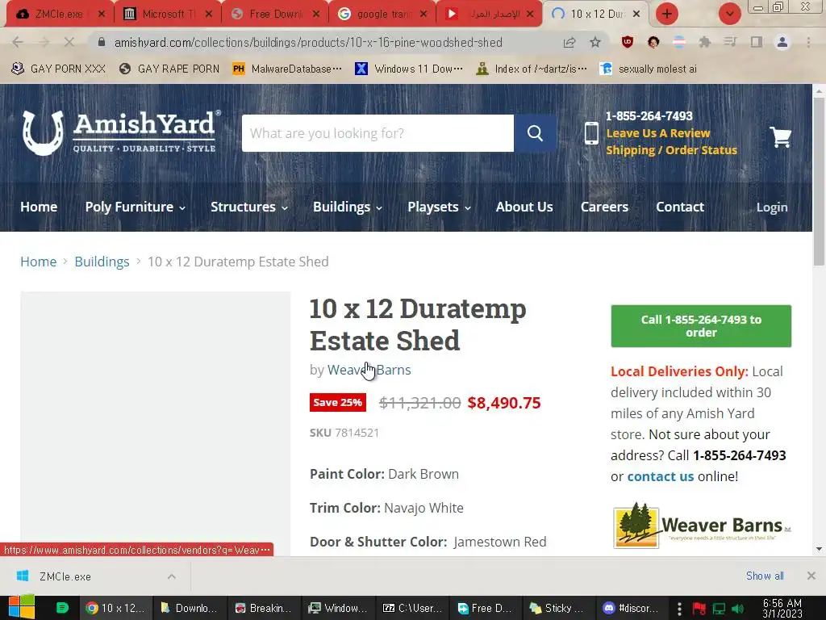826x620 pixels.
Task: Click the Login link
Action: [x=772, y=207]
